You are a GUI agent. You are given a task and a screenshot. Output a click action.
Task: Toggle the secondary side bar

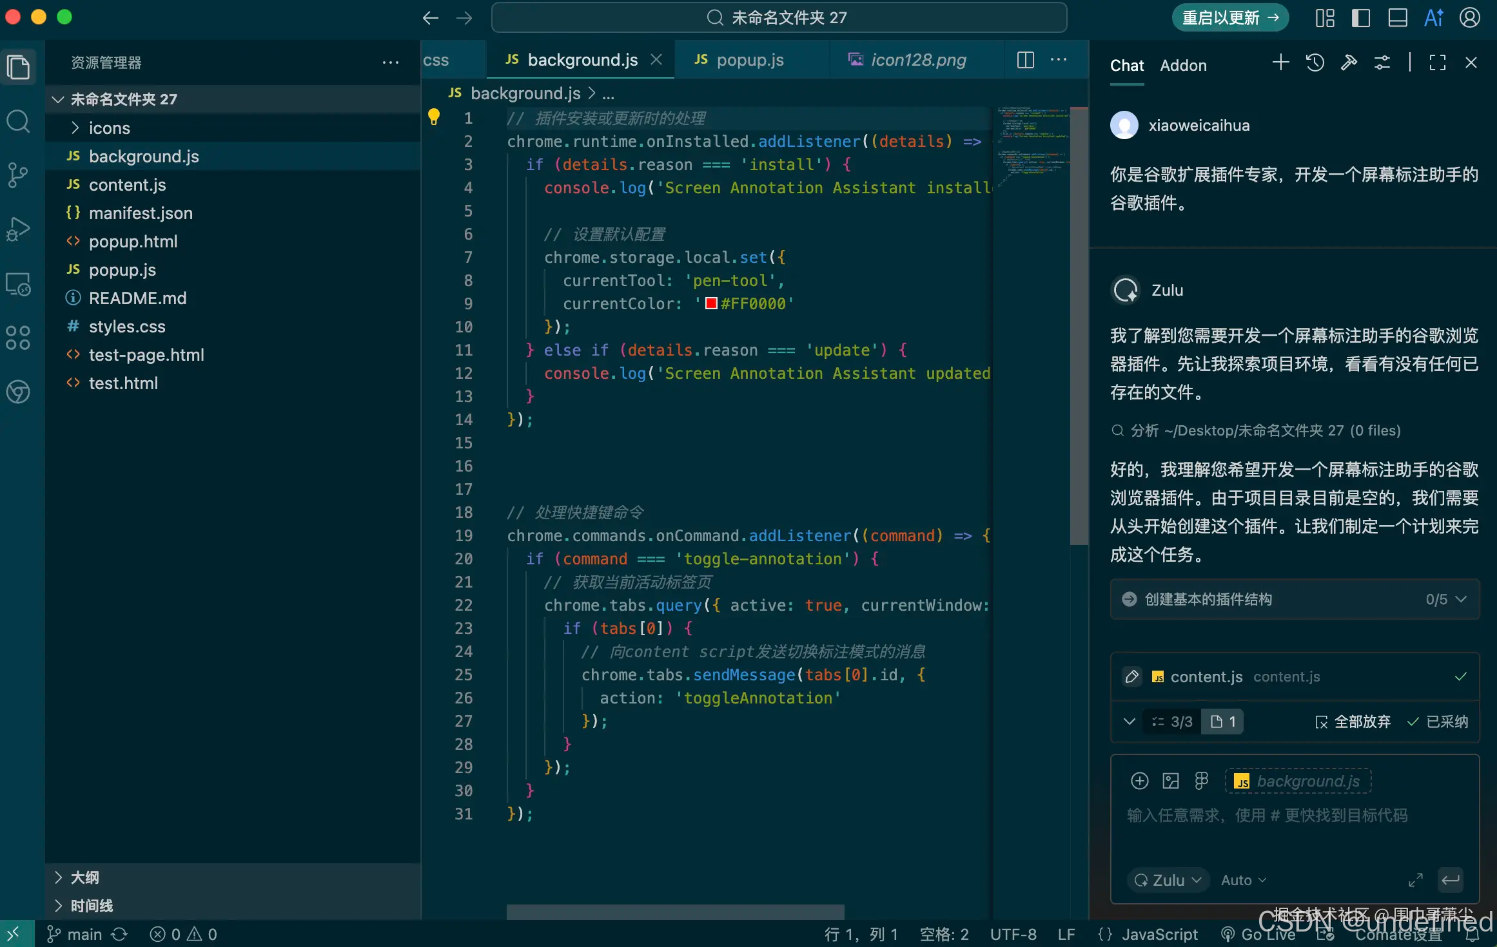(1360, 17)
